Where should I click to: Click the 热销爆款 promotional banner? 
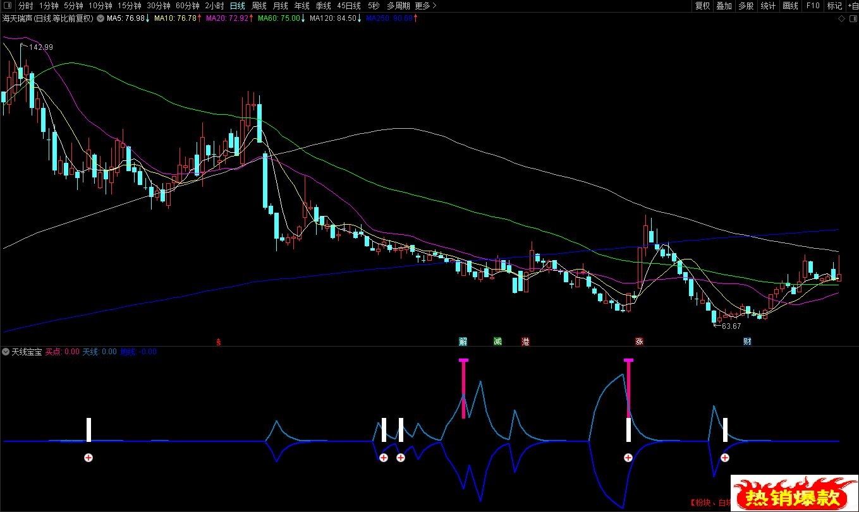tap(795, 493)
